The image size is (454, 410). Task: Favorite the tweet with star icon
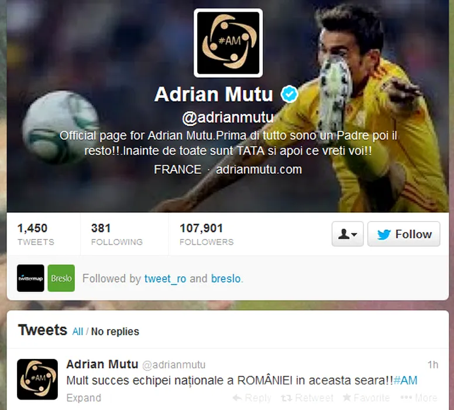(347, 397)
